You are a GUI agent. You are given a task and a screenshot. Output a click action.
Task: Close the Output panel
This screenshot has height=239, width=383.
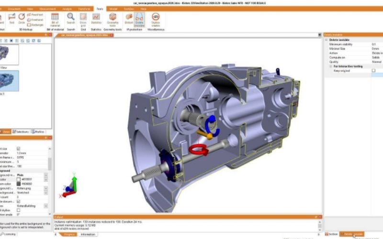pos(320,217)
